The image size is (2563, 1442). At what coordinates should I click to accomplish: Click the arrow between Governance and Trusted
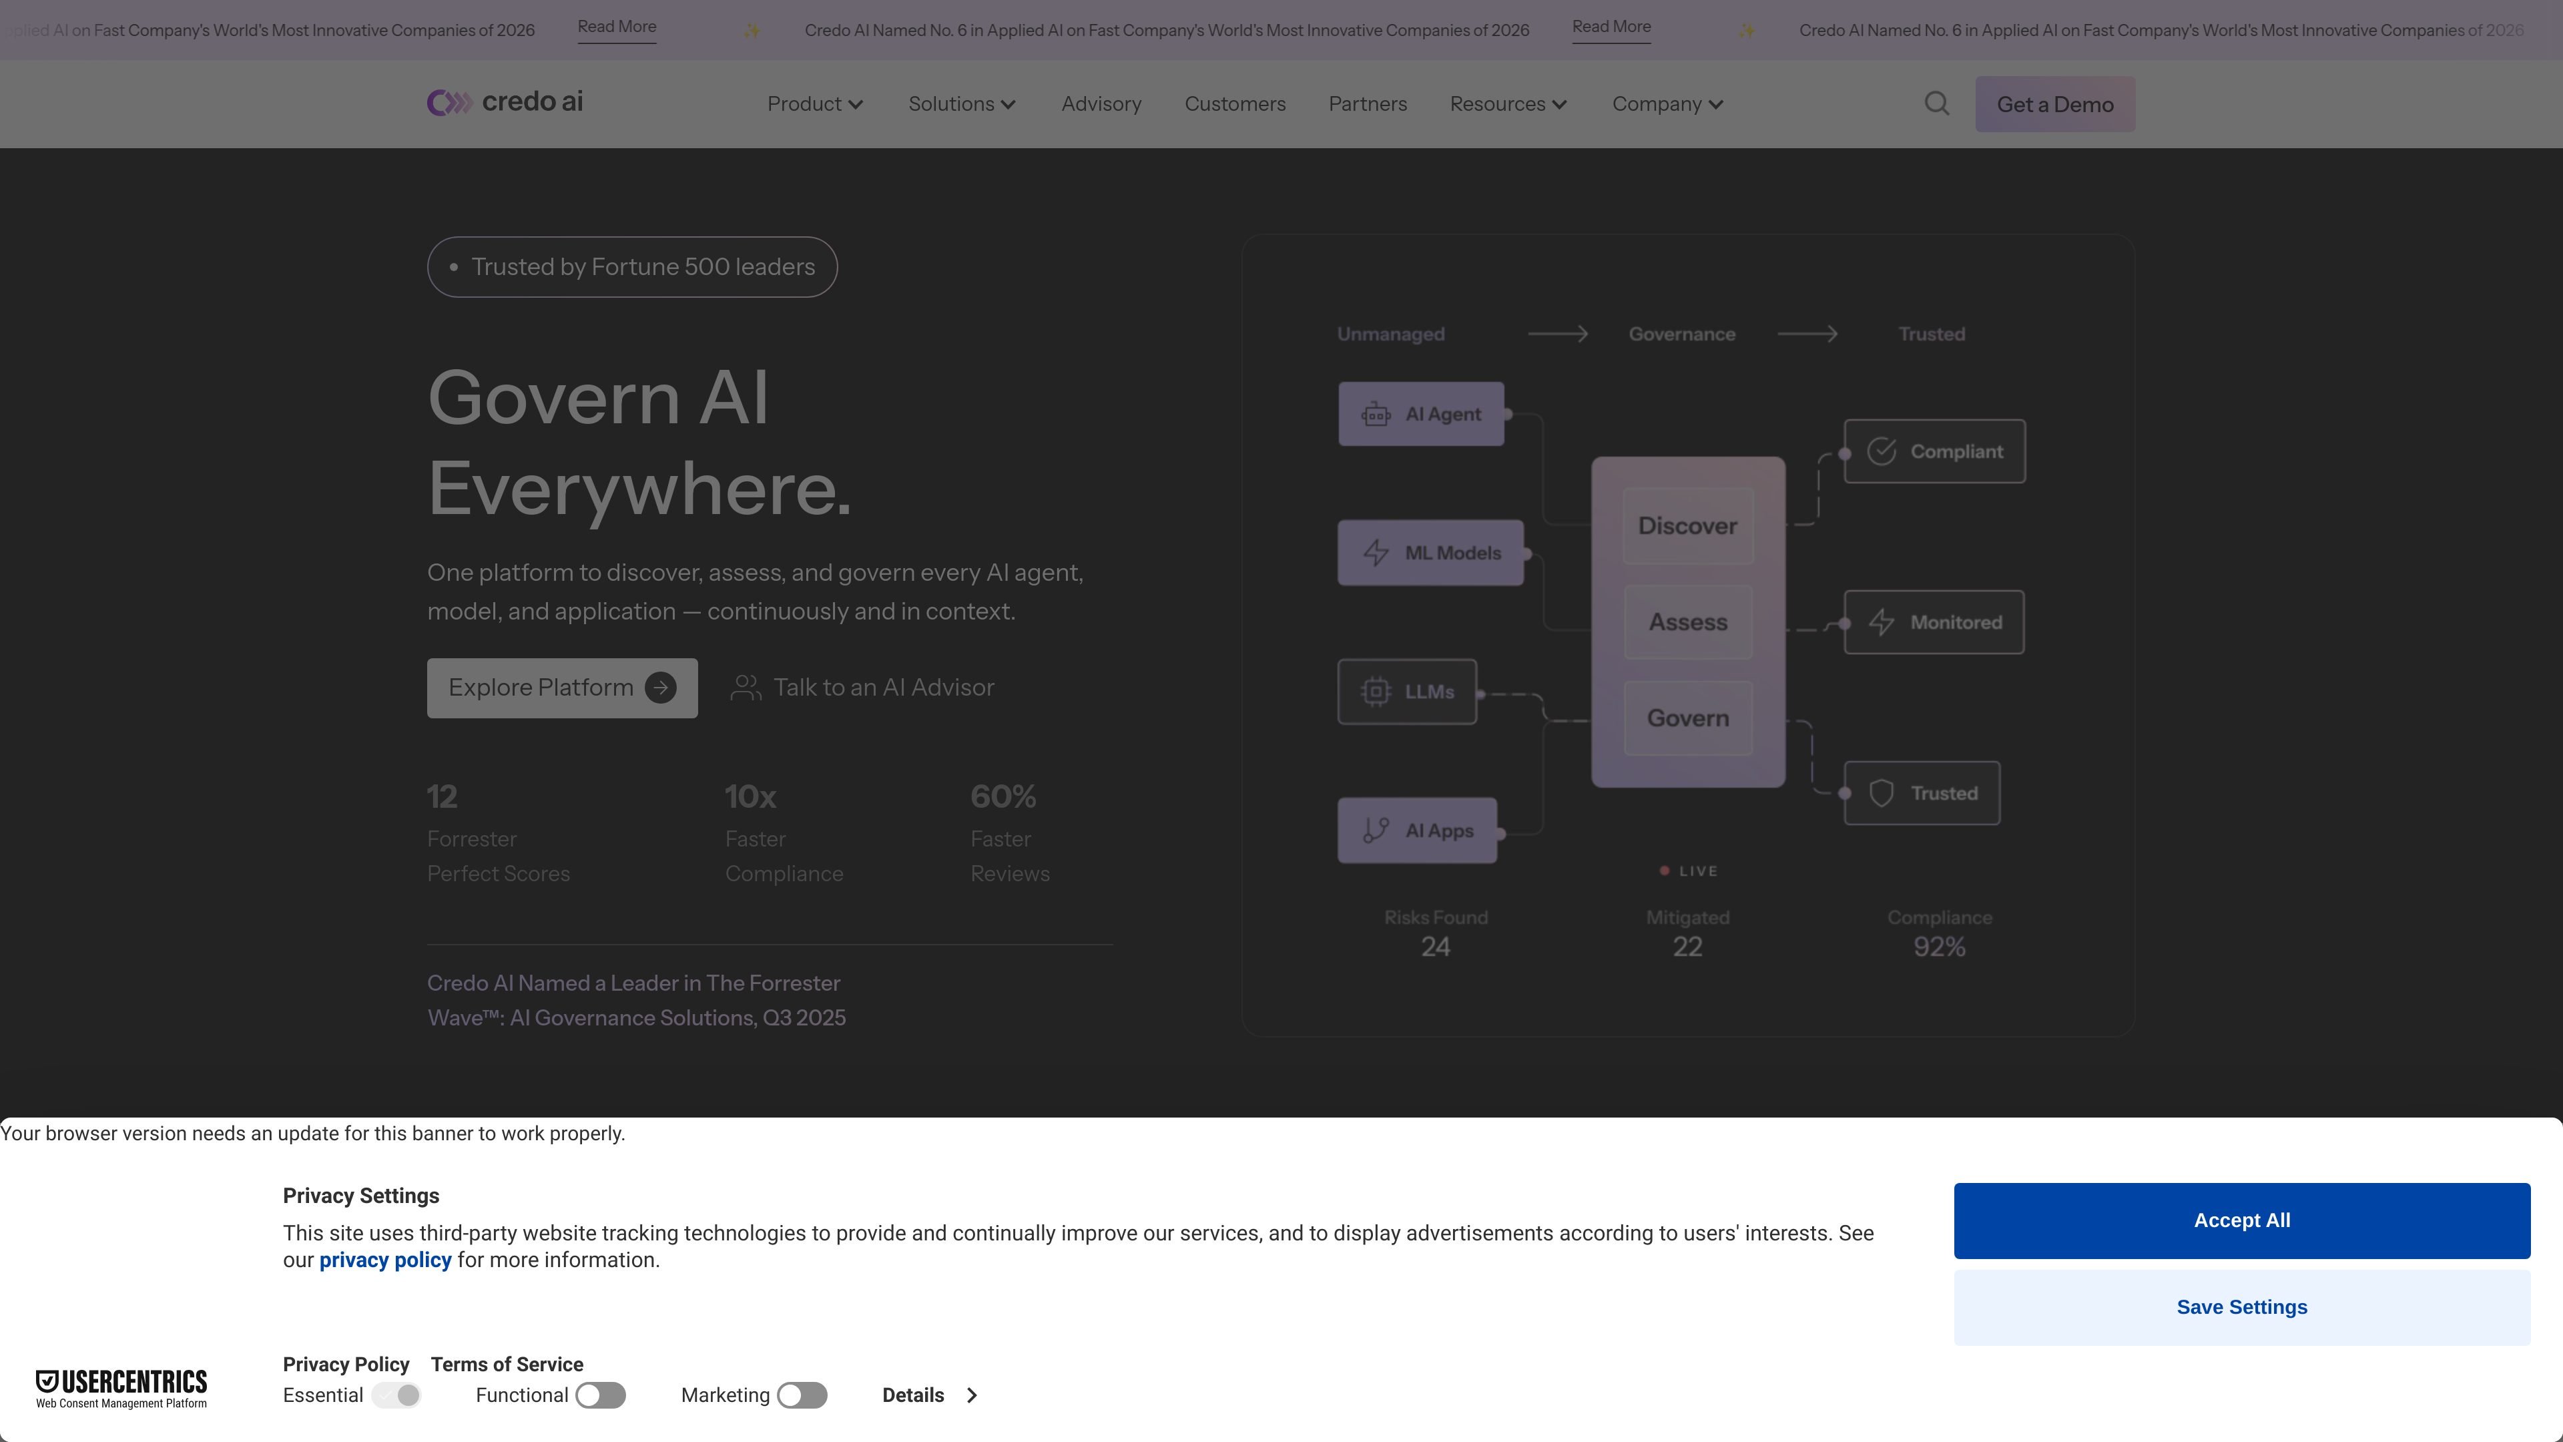pos(1807,334)
